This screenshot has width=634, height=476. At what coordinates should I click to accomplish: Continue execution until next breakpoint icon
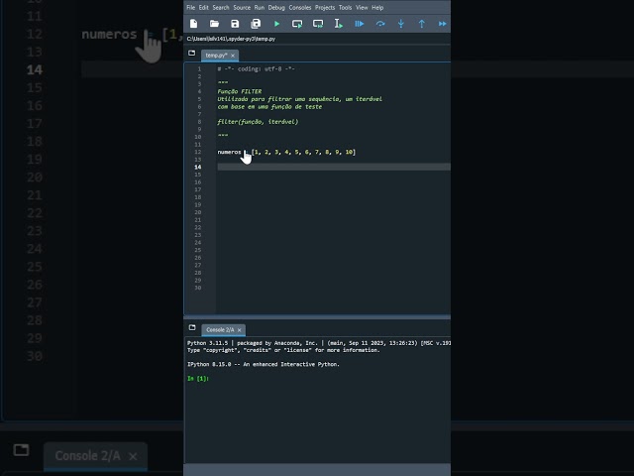point(443,24)
